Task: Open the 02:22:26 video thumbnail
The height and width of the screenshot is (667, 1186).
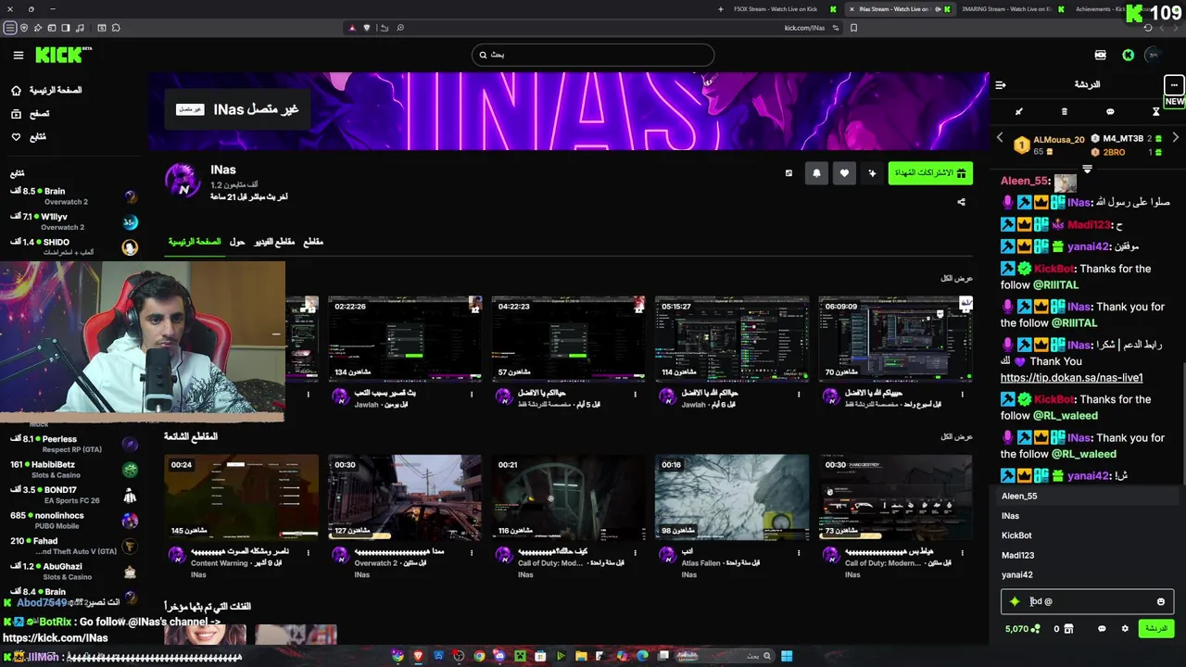Action: pos(405,339)
